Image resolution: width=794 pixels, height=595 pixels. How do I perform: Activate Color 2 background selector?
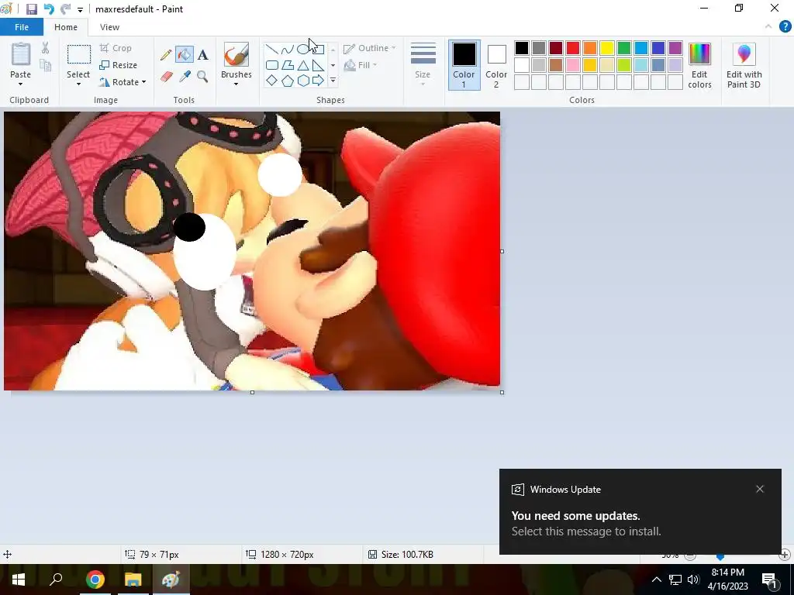click(x=496, y=65)
